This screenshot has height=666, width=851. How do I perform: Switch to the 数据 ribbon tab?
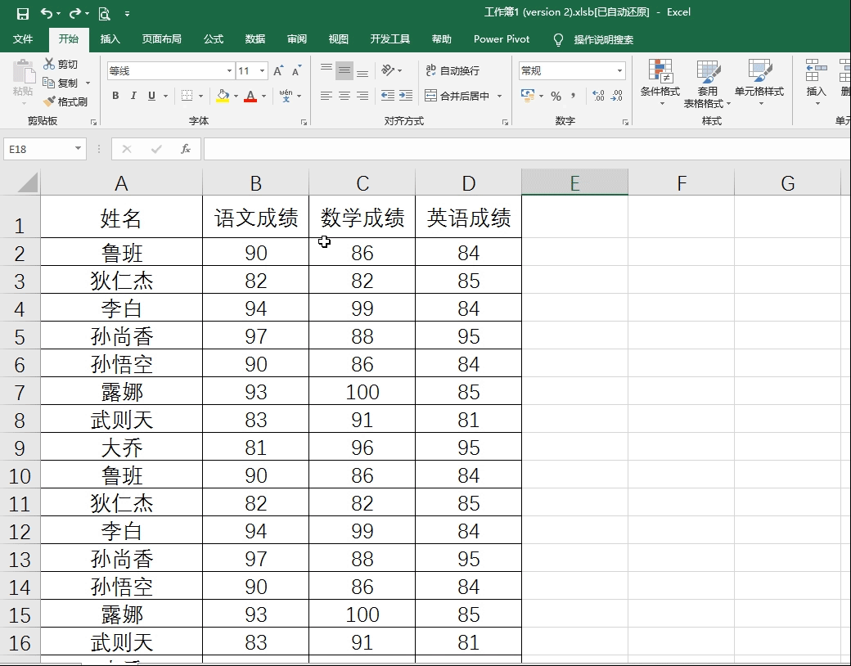coord(255,39)
